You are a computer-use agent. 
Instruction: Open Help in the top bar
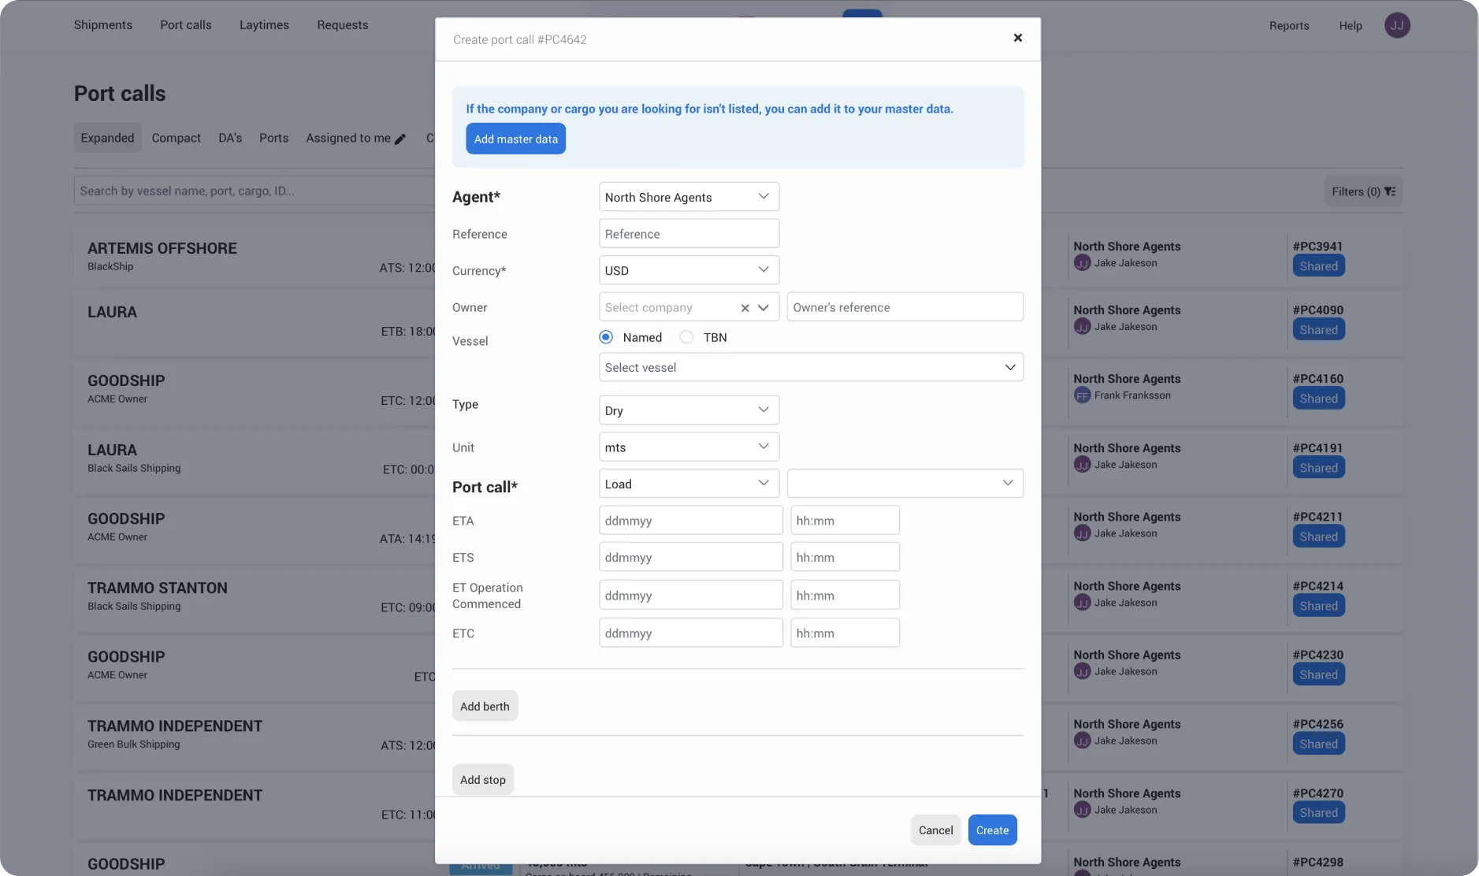1351,25
